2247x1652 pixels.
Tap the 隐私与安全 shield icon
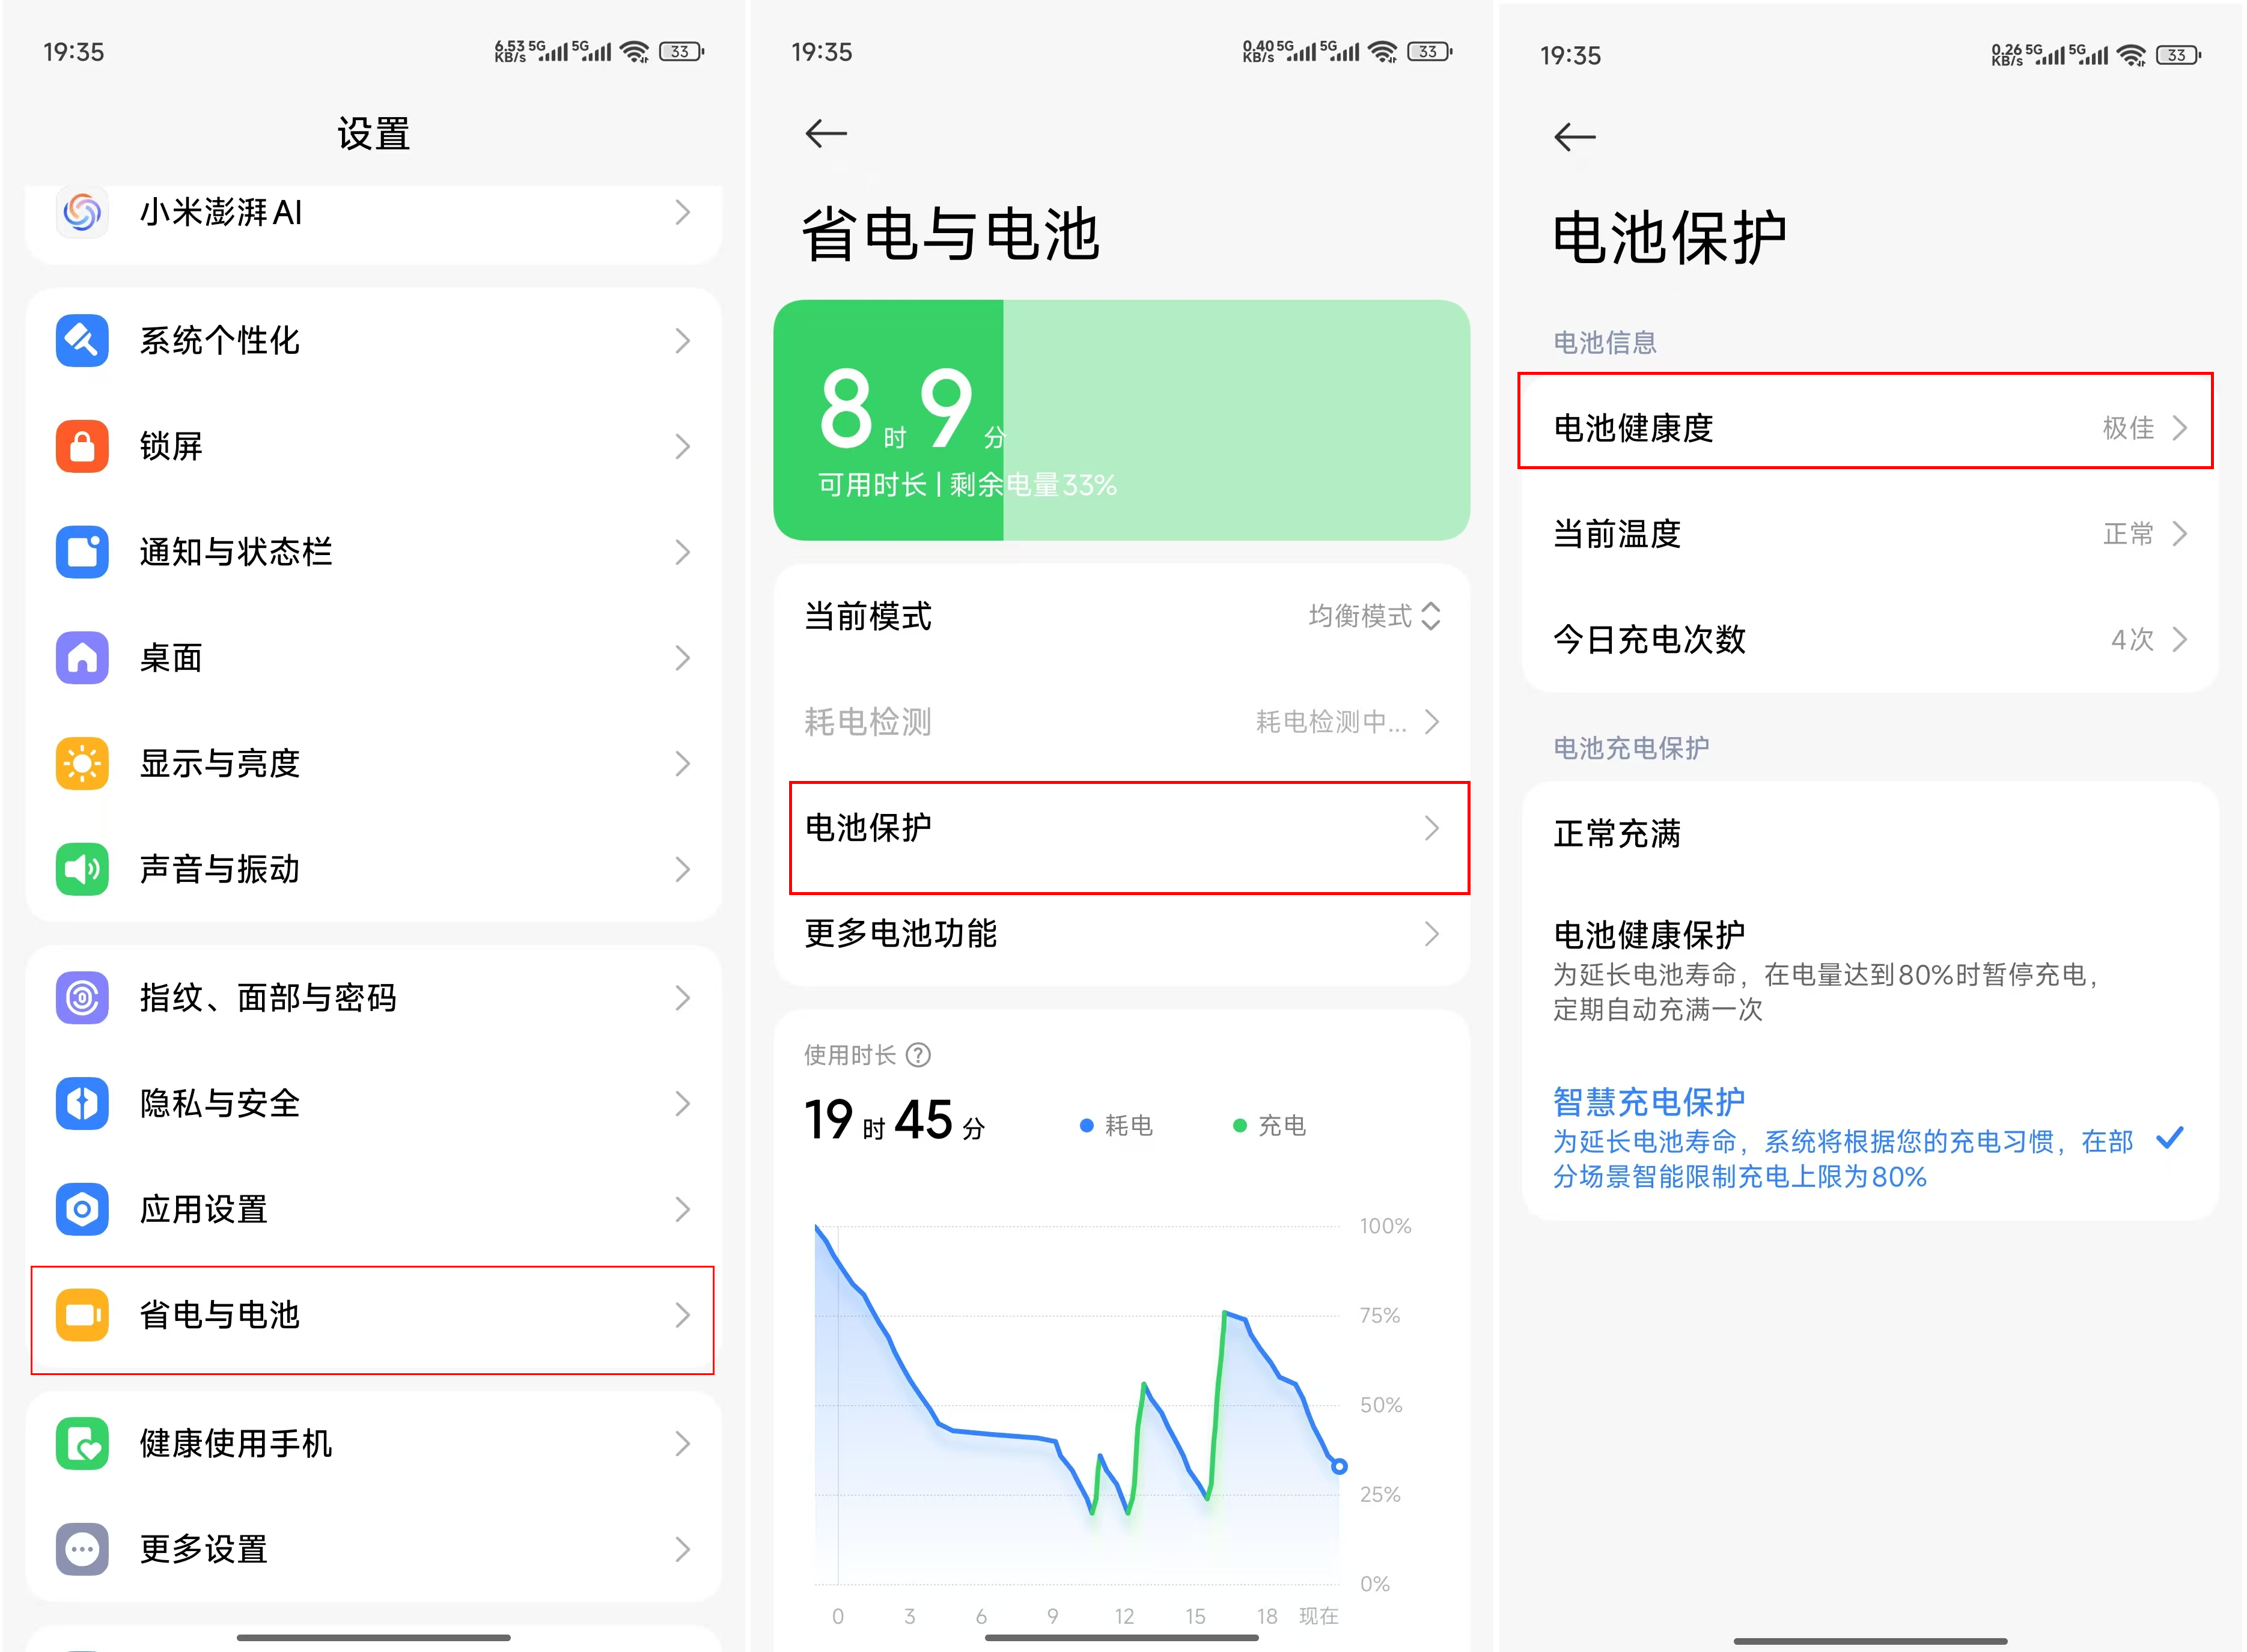(x=82, y=1104)
